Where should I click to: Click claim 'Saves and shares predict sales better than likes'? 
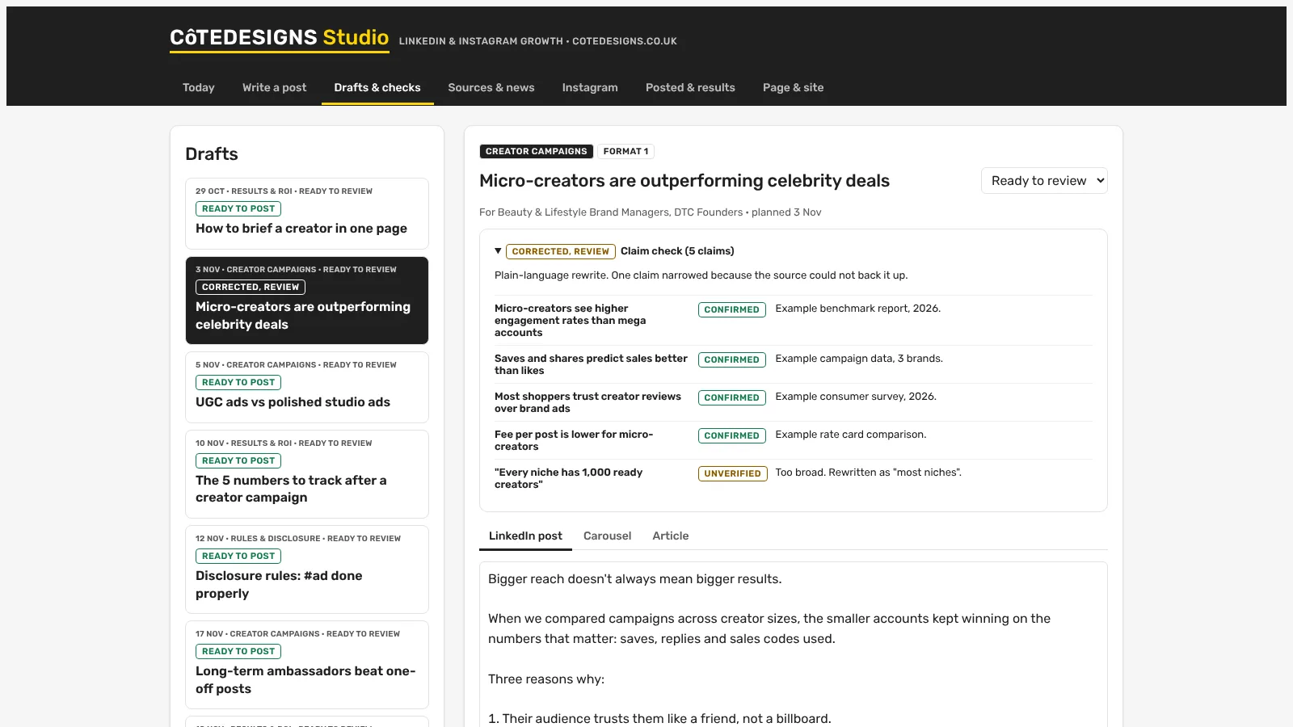coord(591,364)
